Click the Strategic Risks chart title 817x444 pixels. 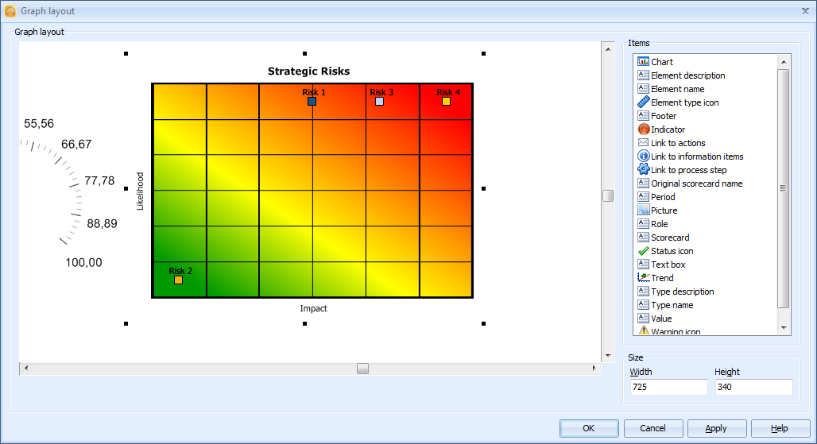pos(308,71)
